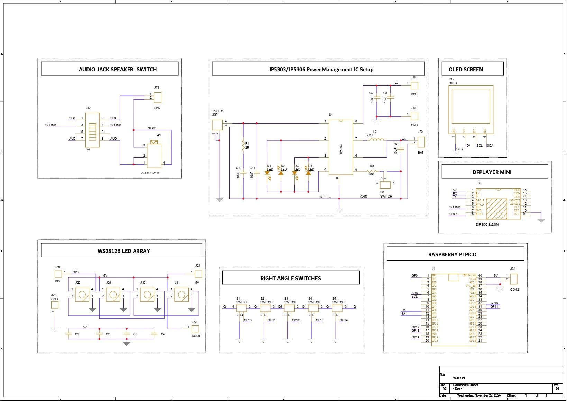Click the 'SPK2' net label above the audio jack
The image size is (567, 401).
coord(152,128)
